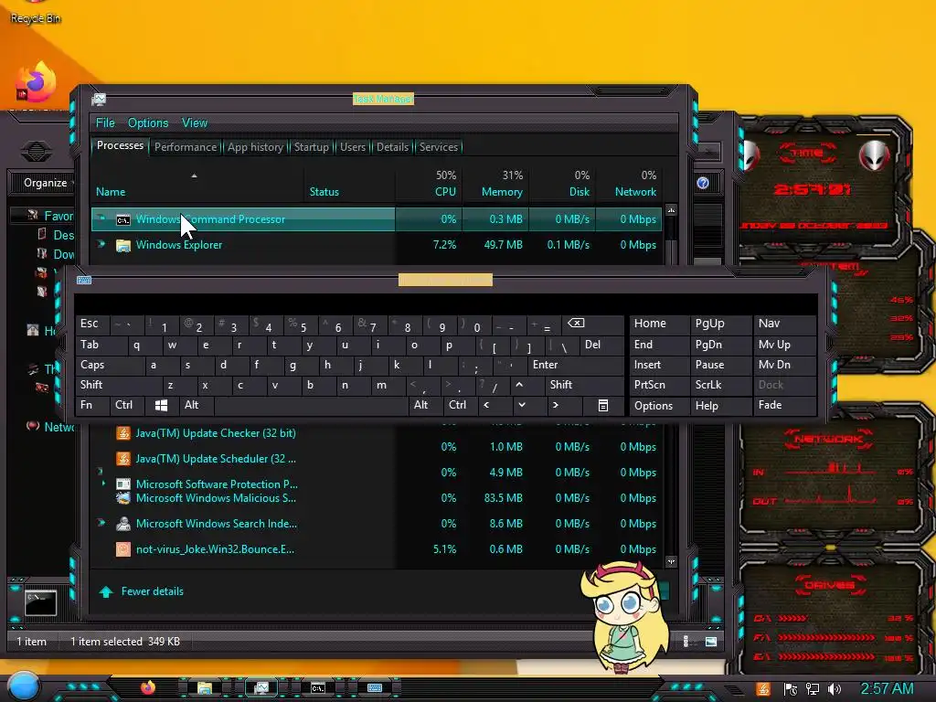This screenshot has height=702, width=936.
Task: Click the process list scroll up arrow
Action: (671, 210)
